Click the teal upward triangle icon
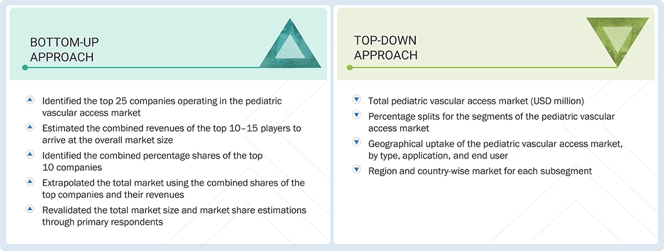The width and height of the screenshot is (664, 251). point(290,46)
